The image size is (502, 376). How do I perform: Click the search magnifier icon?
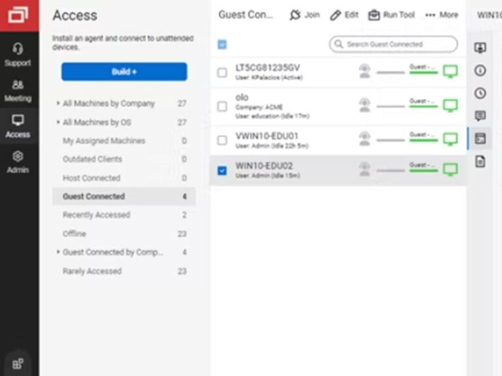tap(339, 44)
